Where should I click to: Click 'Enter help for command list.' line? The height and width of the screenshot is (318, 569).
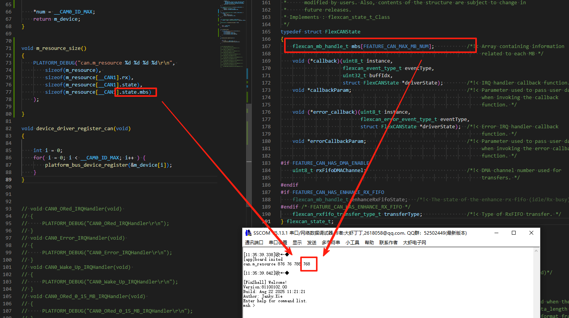click(275, 301)
